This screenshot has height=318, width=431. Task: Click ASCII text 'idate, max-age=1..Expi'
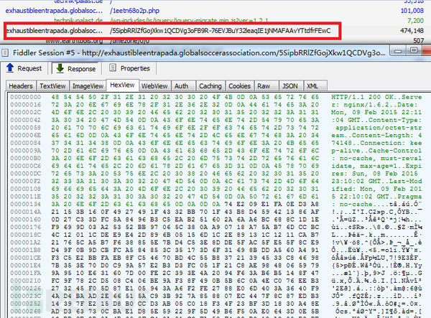point(376,166)
